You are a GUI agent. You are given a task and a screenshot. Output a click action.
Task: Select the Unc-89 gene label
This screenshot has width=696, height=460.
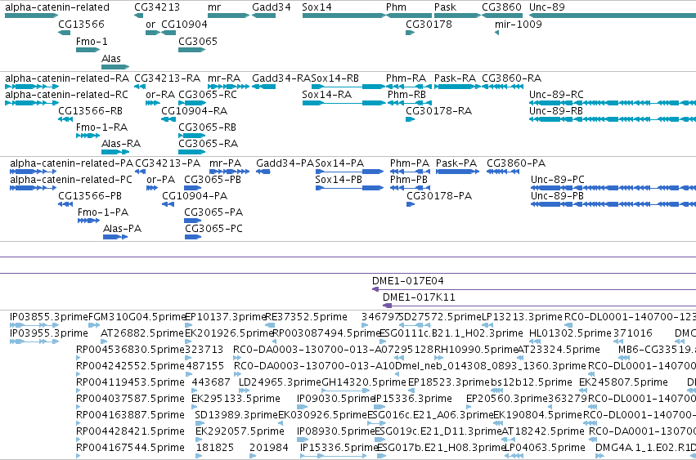click(547, 7)
